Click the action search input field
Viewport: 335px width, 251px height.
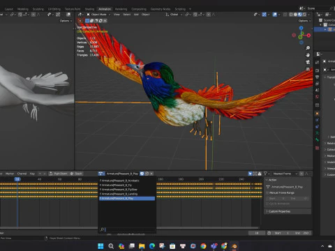(127, 229)
